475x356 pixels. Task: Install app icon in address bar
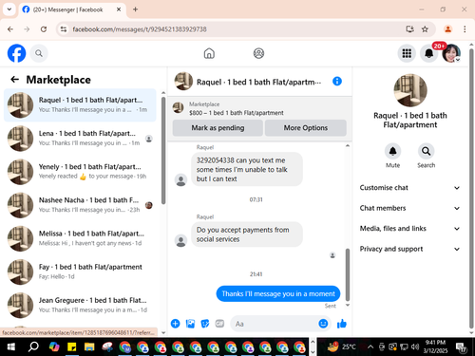pyautogui.click(x=409, y=29)
